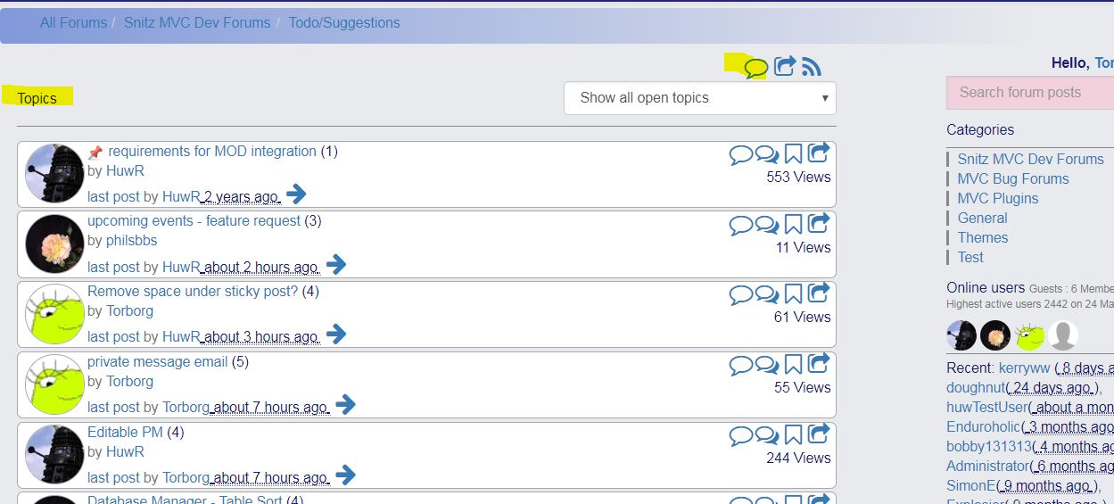Bookmark the 'Editable PM' topic

click(793, 435)
